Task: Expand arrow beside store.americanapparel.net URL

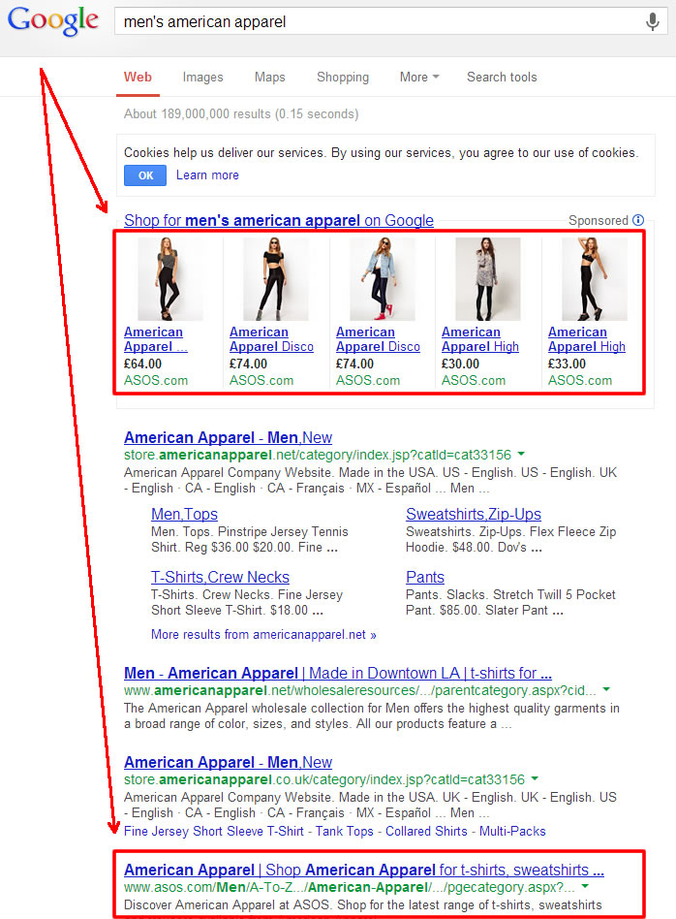Action: pyautogui.click(x=521, y=455)
